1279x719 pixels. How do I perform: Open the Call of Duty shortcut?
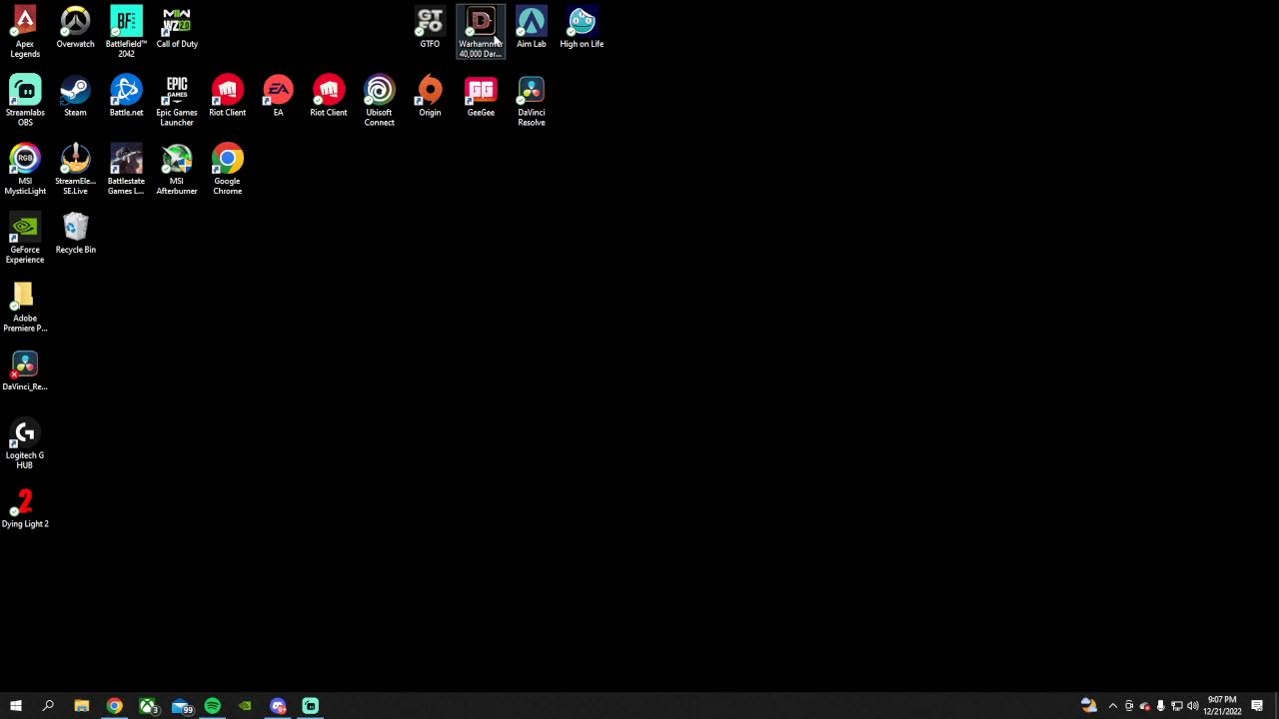click(177, 28)
